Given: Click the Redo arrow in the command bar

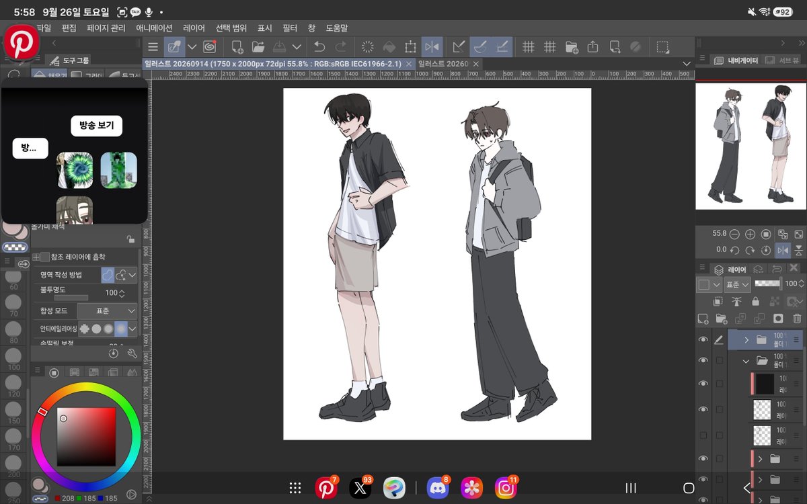Looking at the screenshot, I should tap(341, 47).
